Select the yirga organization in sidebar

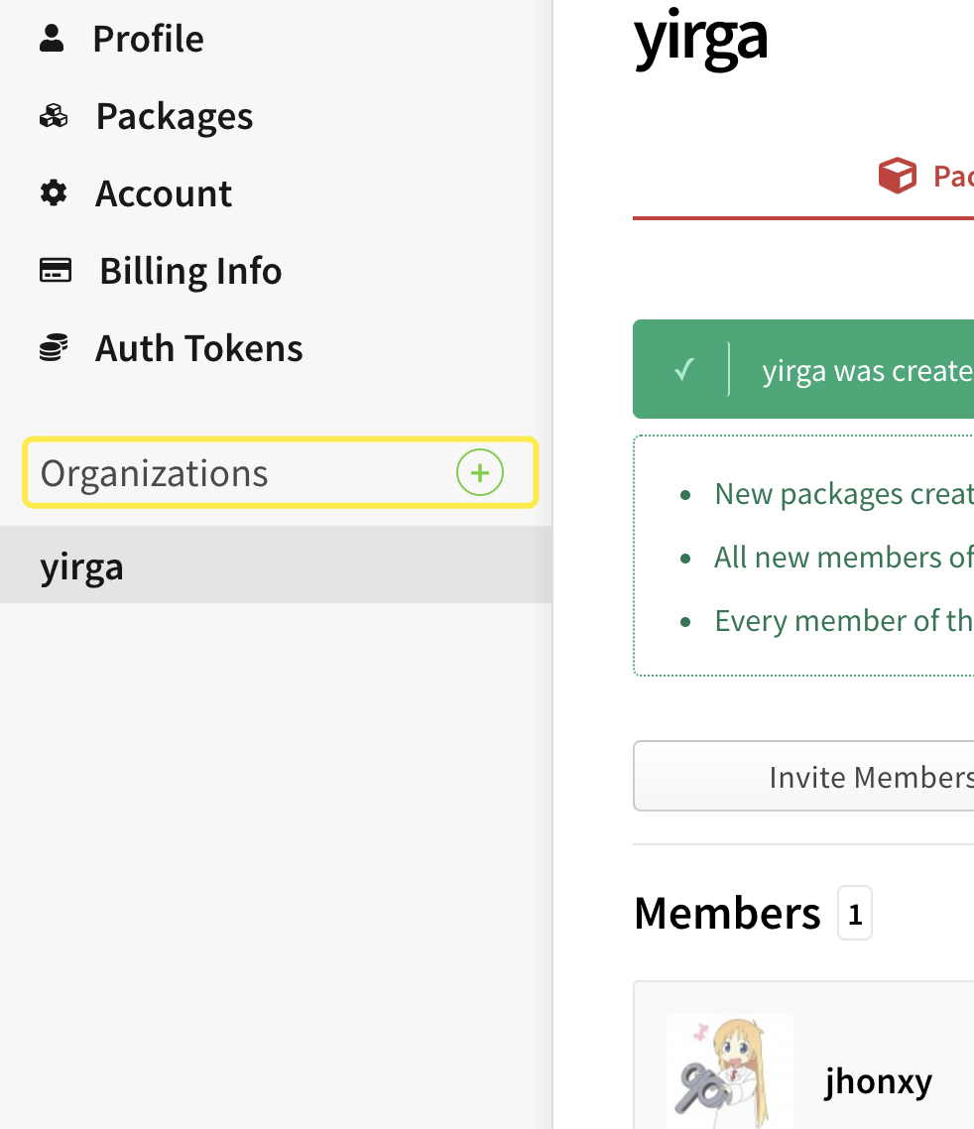point(82,565)
